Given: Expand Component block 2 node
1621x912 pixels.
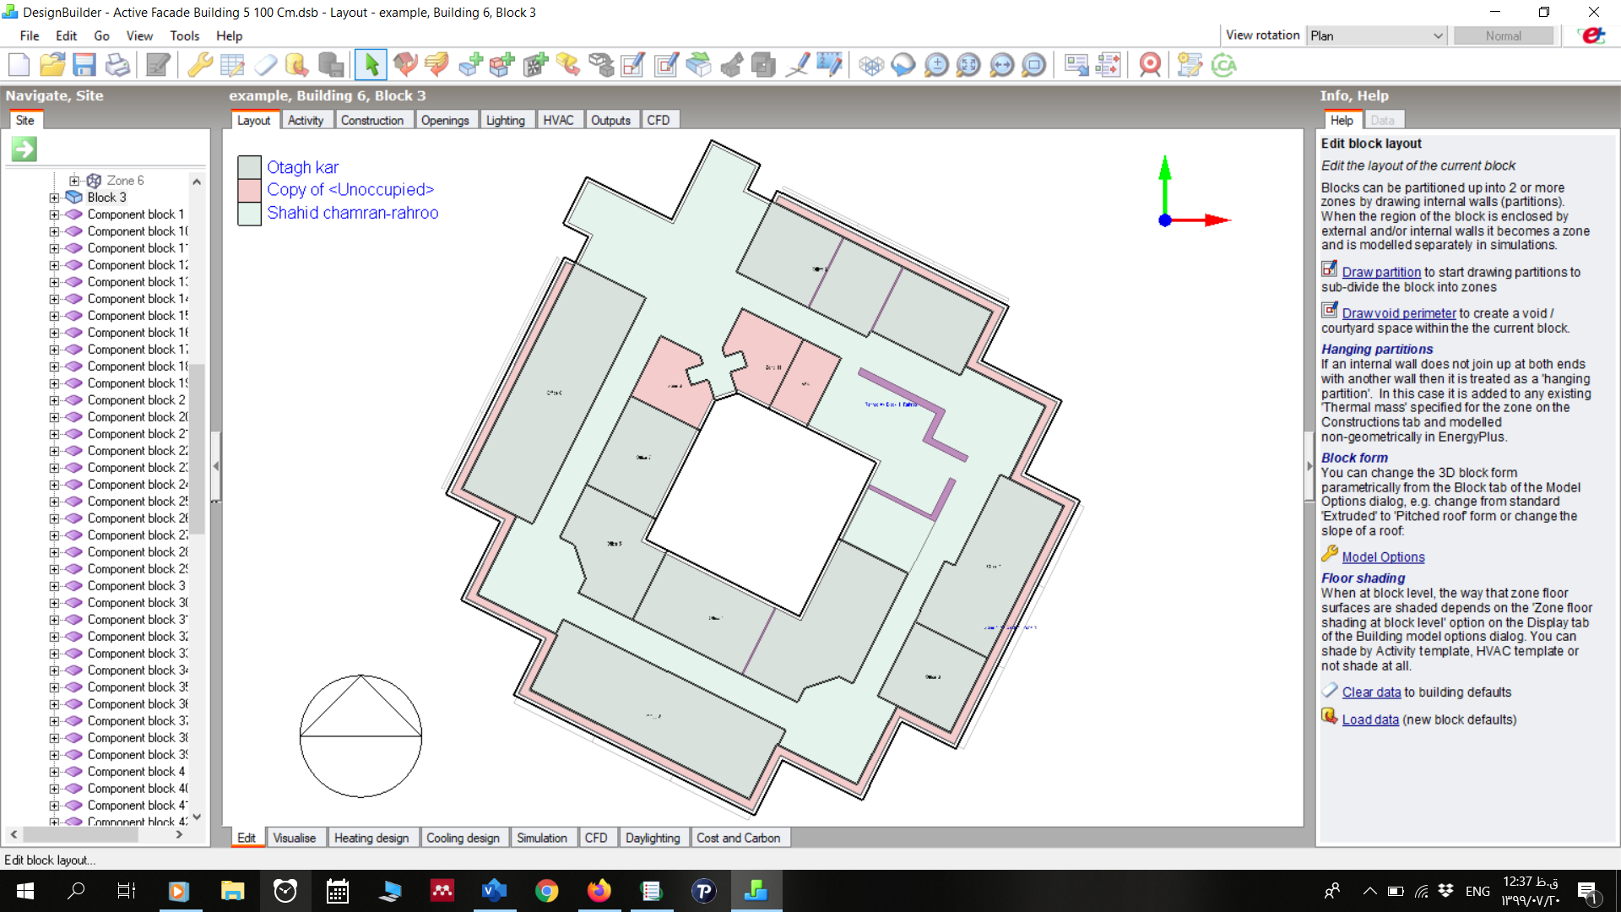Looking at the screenshot, I should coord(54,400).
